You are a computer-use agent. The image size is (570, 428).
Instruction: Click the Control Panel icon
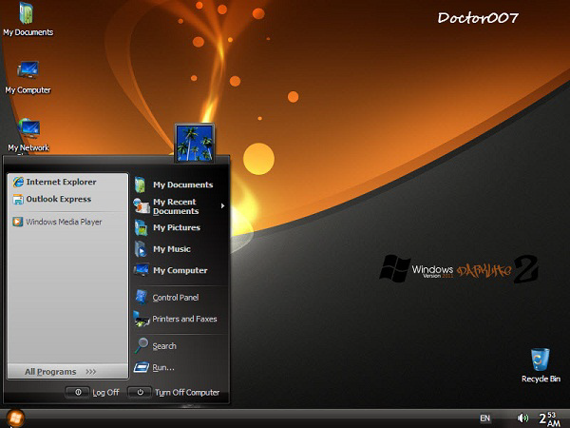point(141,297)
